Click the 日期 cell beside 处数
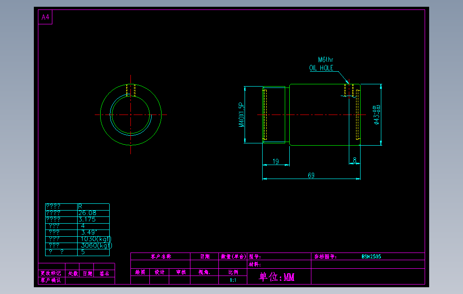 click(88, 274)
